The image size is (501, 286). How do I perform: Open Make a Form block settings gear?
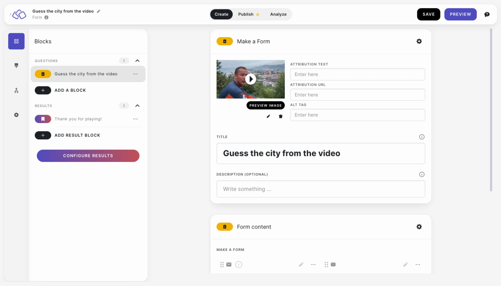(x=419, y=41)
